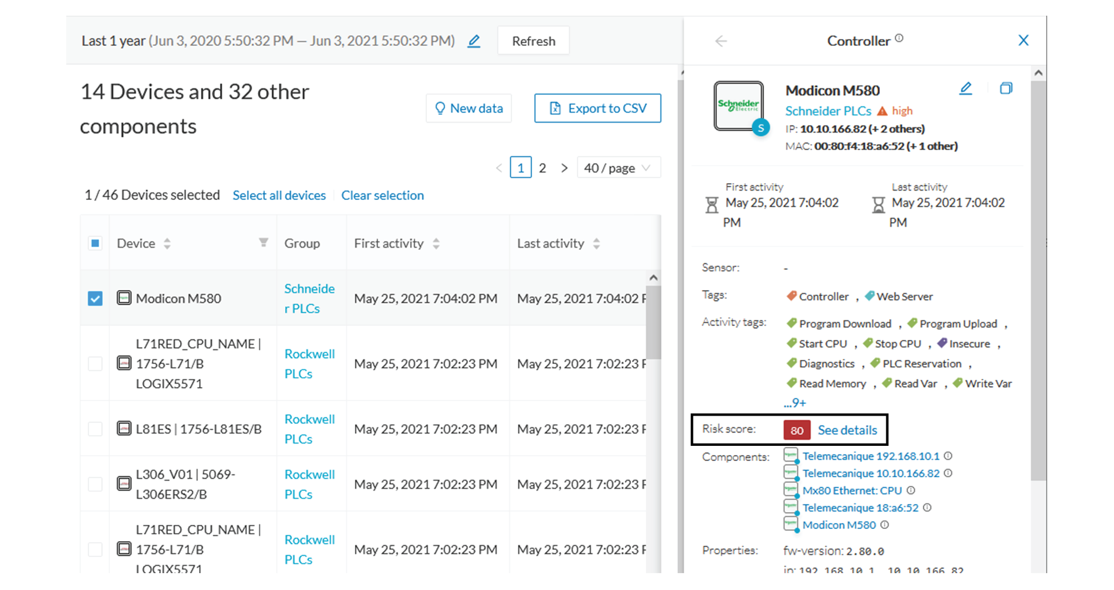Open Rockwell PLCs group in the L306_V01 row
The width and height of the screenshot is (1114, 590).
pos(309,484)
